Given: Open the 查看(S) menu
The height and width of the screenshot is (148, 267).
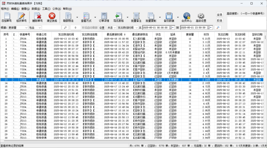Looking at the screenshot, I should click(x=25, y=9).
